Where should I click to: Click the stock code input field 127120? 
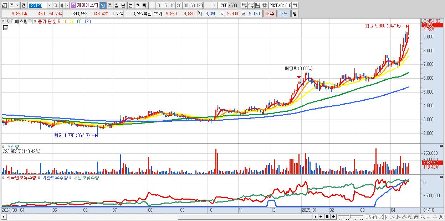[x=38, y=5]
